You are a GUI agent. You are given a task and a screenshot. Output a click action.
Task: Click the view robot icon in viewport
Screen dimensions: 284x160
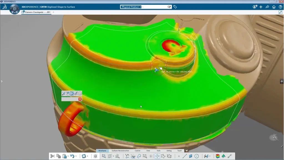(273, 137)
